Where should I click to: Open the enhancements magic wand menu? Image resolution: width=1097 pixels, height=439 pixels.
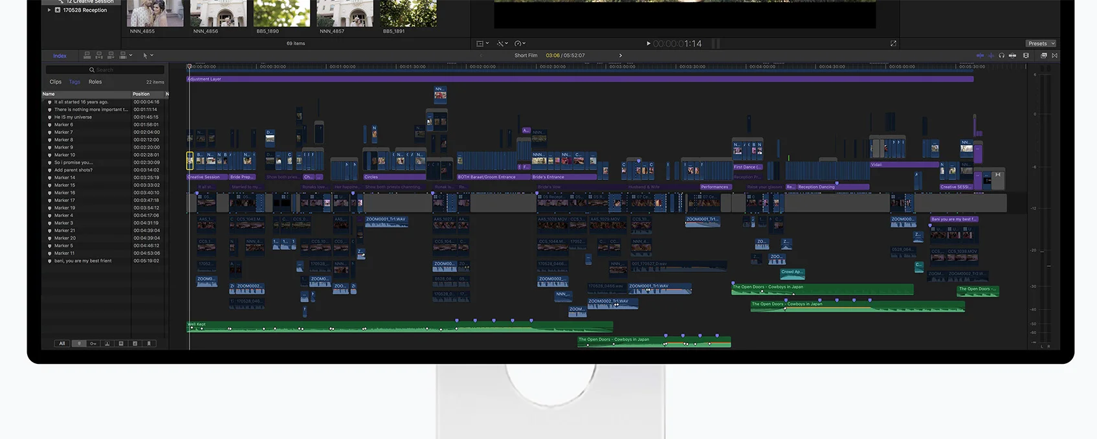[502, 43]
